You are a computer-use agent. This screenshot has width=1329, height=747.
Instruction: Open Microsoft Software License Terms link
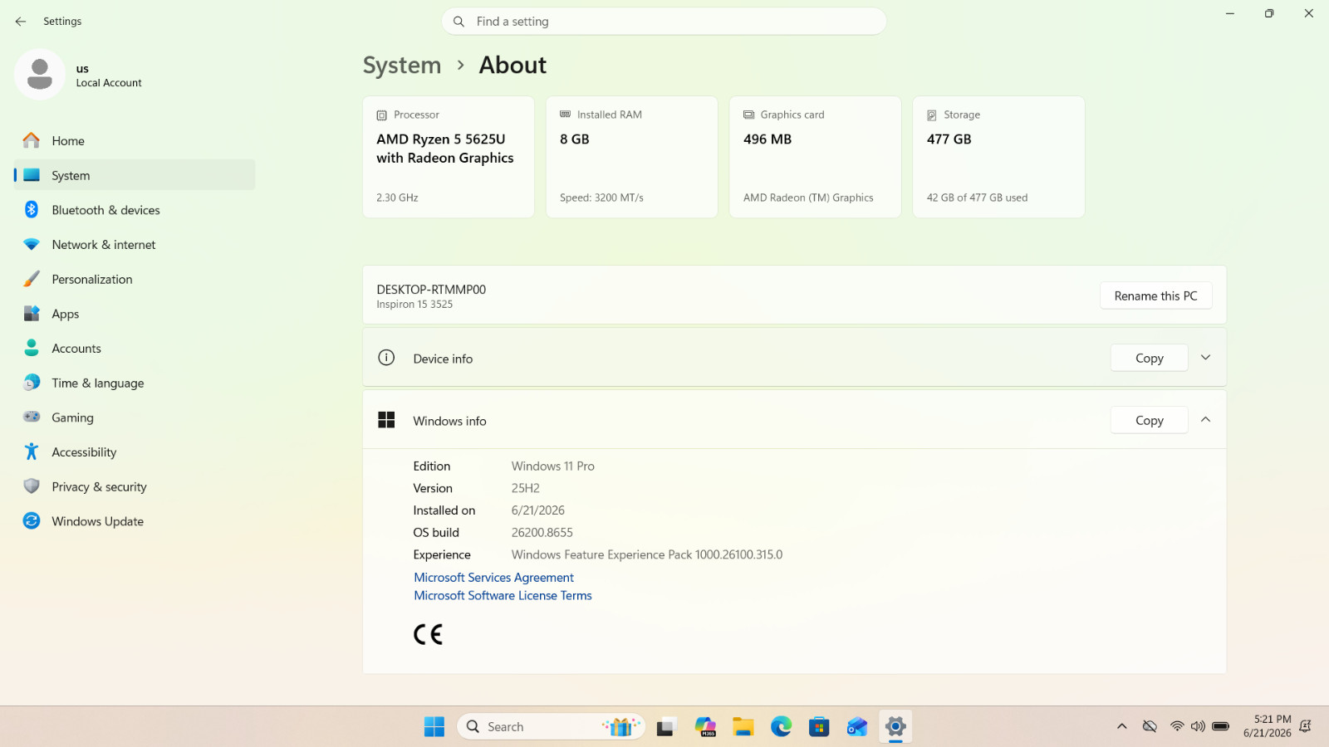click(503, 596)
